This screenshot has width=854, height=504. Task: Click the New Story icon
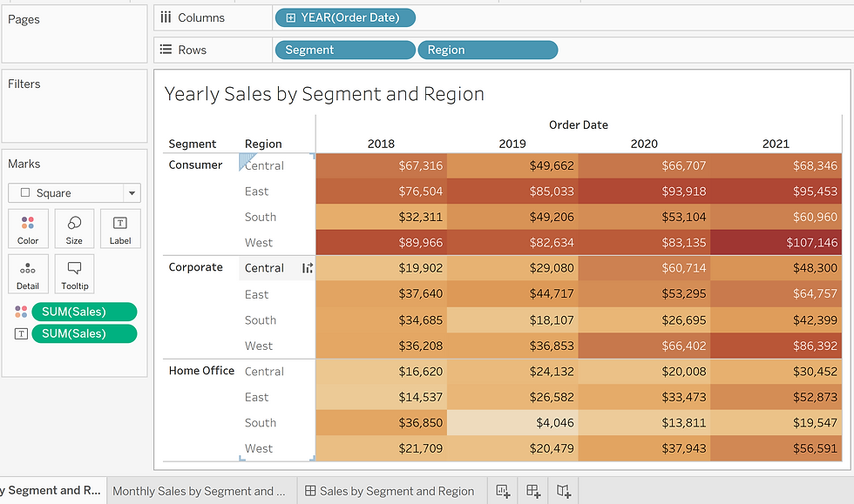[564, 491]
